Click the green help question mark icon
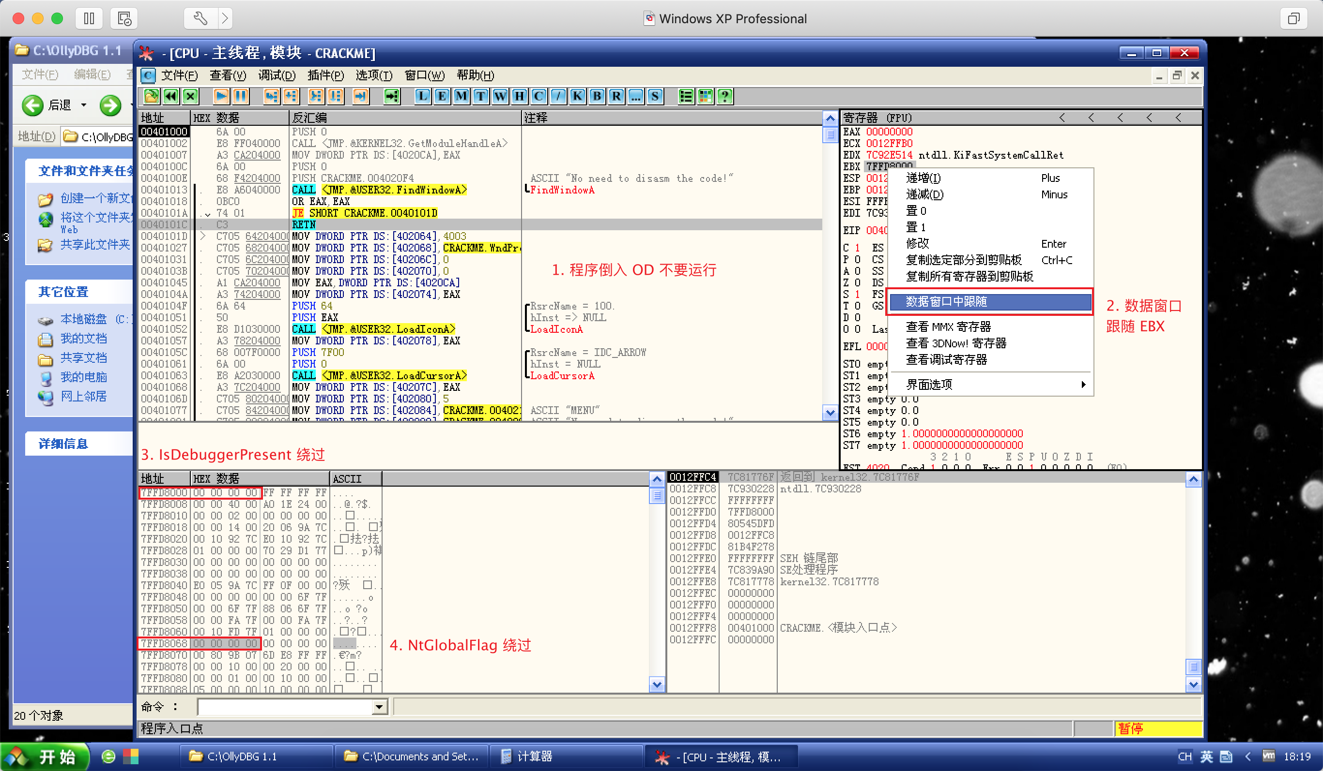The width and height of the screenshot is (1323, 771). [x=725, y=96]
